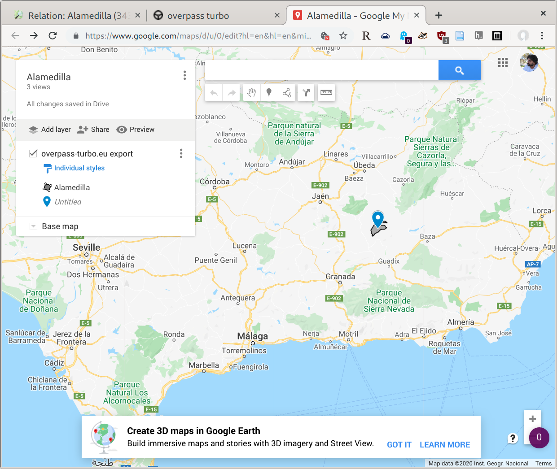The image size is (557, 469).
Task: Go forward in browser history
Action: click(x=34, y=35)
